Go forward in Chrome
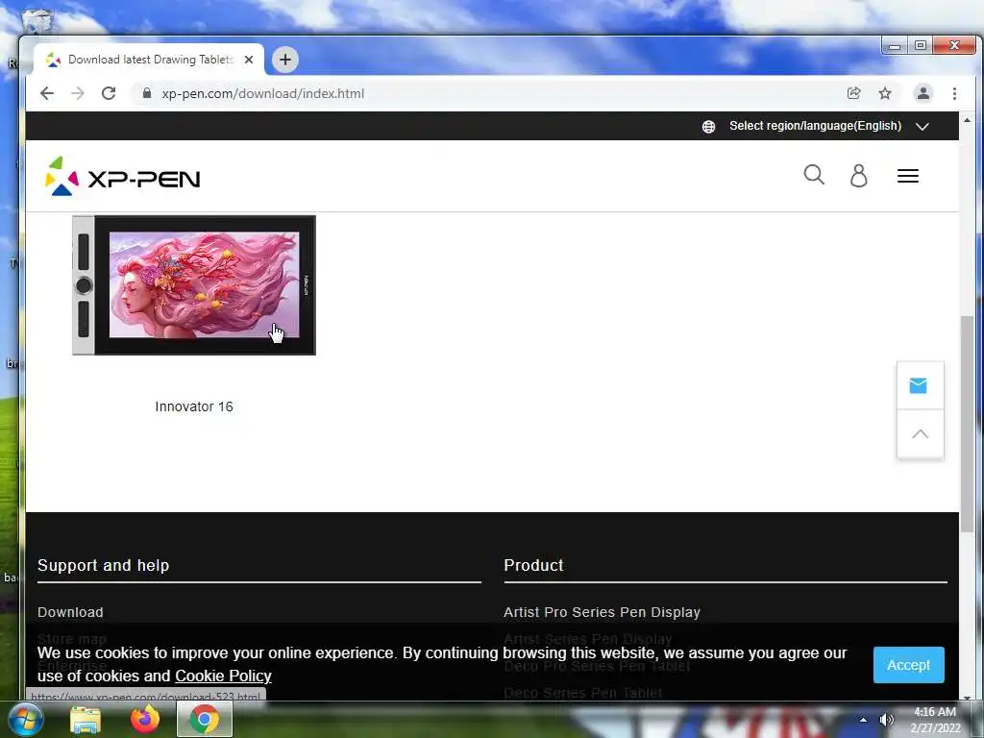Viewport: 984px width, 738px height. pos(77,93)
